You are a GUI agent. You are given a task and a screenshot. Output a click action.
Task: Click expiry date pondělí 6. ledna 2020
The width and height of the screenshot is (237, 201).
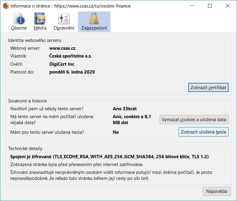(x=72, y=72)
